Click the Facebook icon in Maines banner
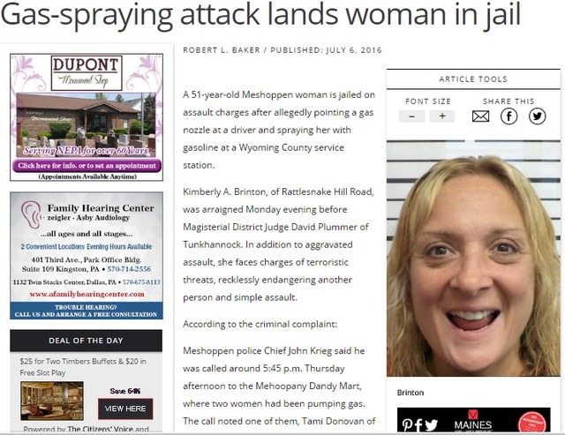The image size is (565, 435). [x=418, y=425]
